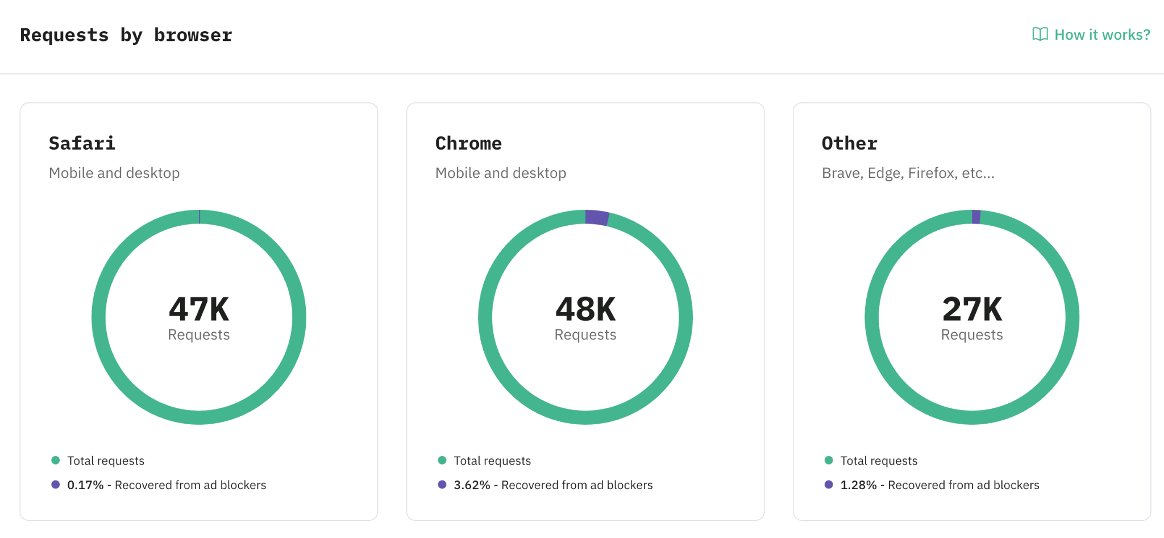Click the 'Brave, Edge, Firefox, etc...' subtitle
1164x538 pixels.
coord(908,173)
